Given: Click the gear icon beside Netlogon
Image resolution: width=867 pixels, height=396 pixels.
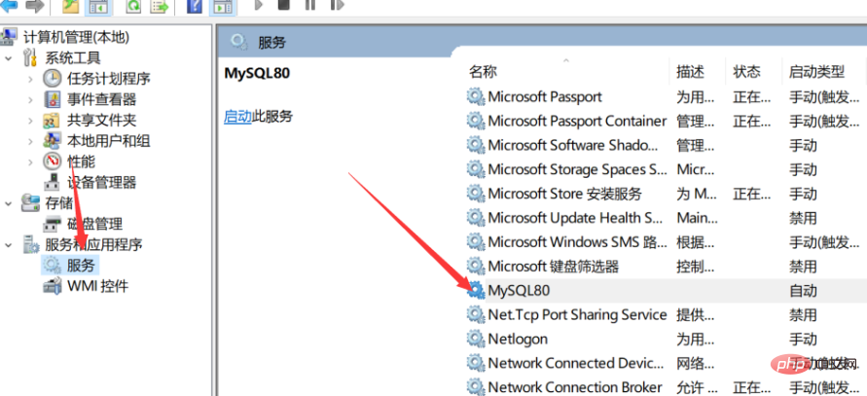Looking at the screenshot, I should coord(476,338).
